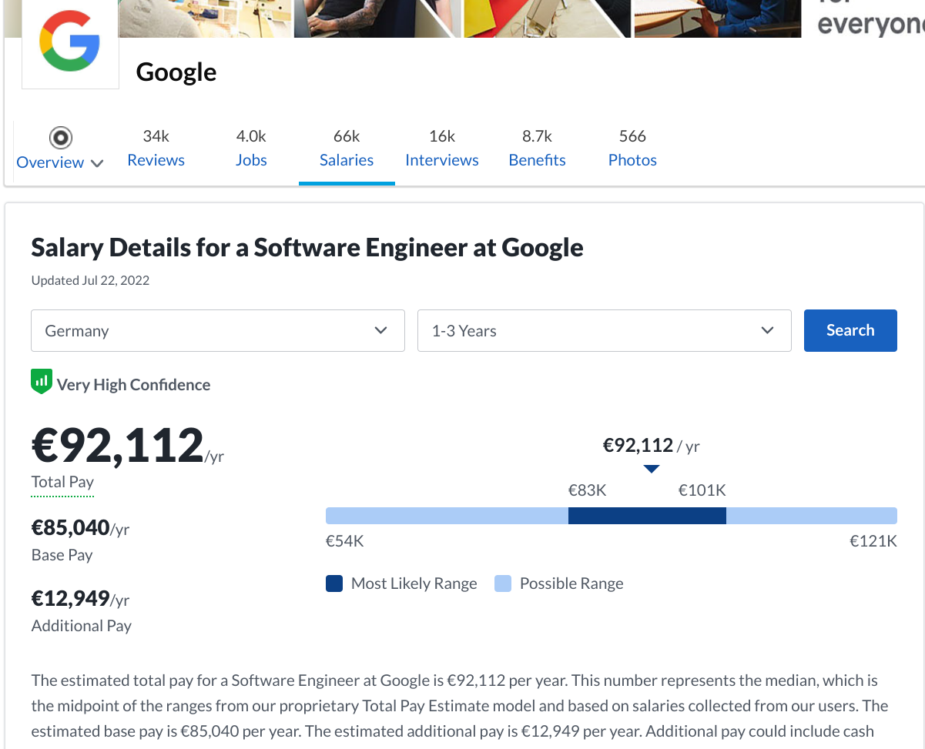Click the 66k salaries count
This screenshot has width=925, height=749.
[347, 136]
